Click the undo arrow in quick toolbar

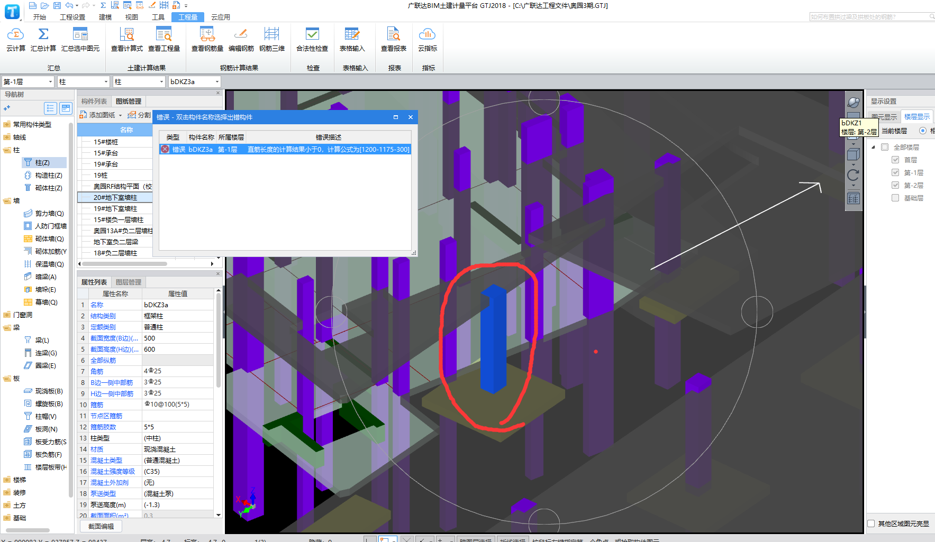click(x=69, y=5)
